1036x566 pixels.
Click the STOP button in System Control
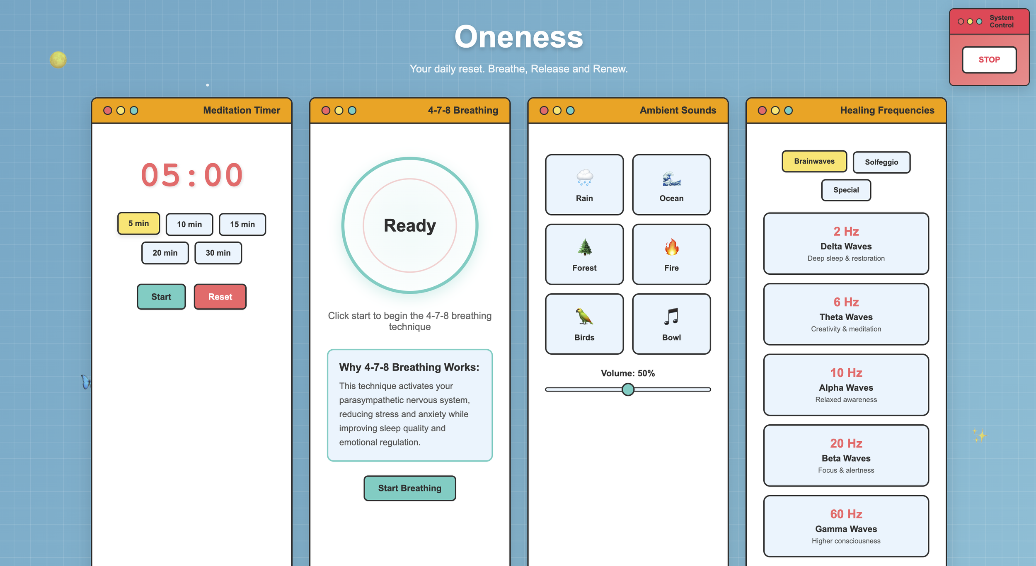tap(989, 60)
